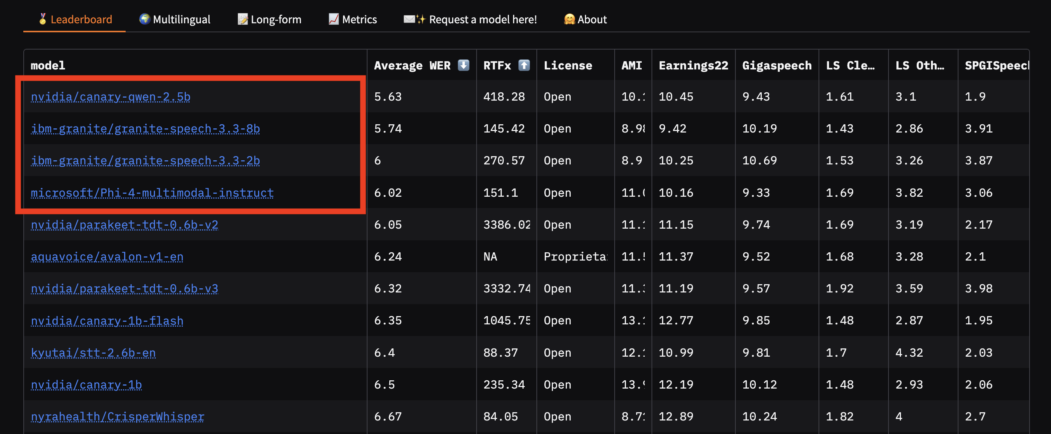Click the Average WER down-arrow sort icon
This screenshot has width=1051, height=434.
[x=463, y=65]
